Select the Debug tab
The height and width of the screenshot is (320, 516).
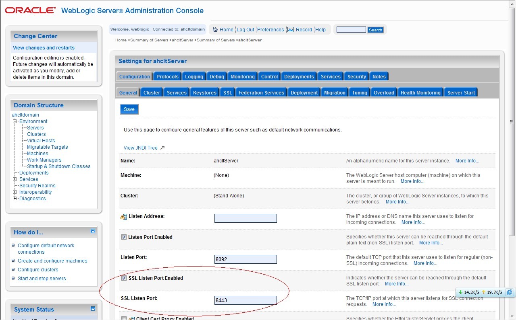[x=217, y=77]
